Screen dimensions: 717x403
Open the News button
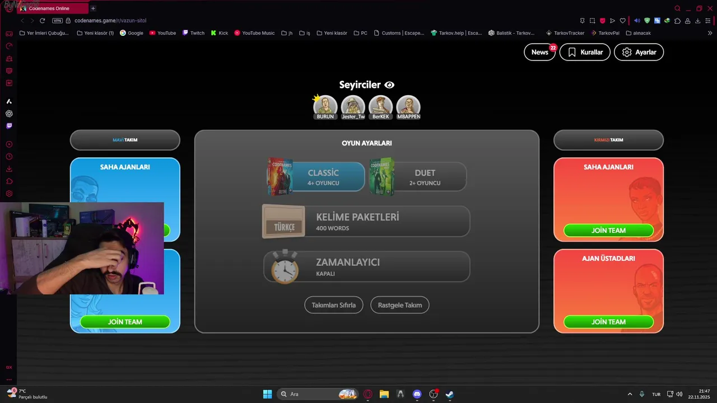[539, 52]
